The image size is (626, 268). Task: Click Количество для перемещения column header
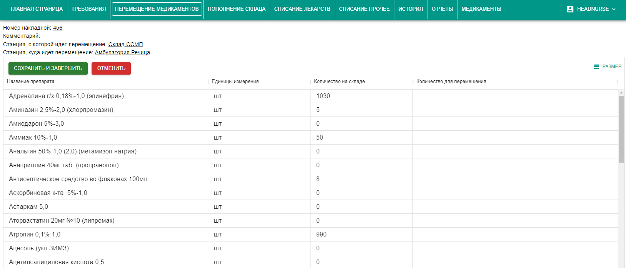(451, 82)
